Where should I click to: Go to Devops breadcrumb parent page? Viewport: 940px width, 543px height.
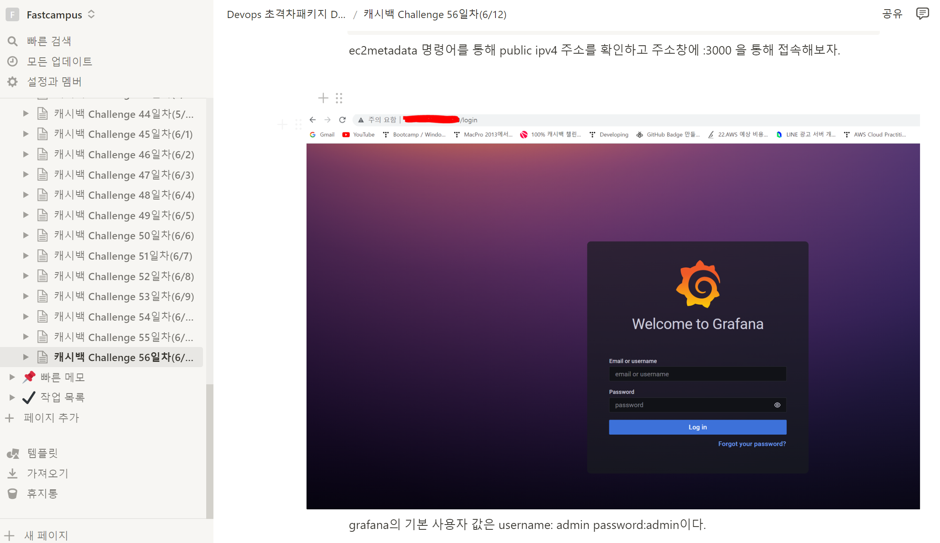(286, 14)
